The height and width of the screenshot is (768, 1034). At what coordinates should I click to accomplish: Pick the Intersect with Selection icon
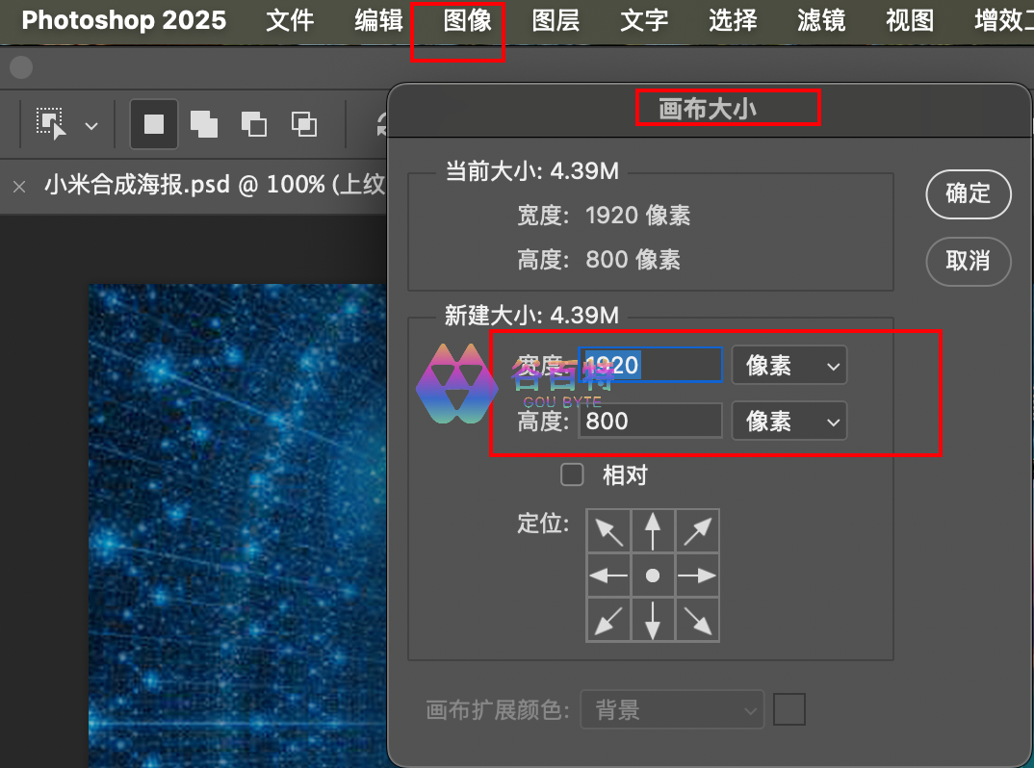coord(304,124)
